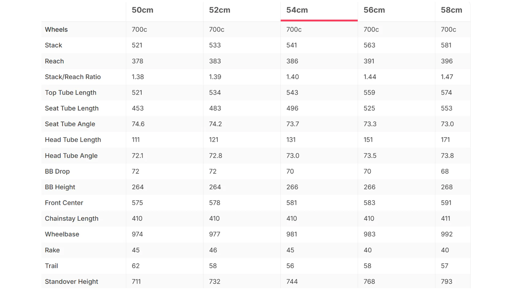
Task: Click the Top Tube Length label
Action: (71, 92)
